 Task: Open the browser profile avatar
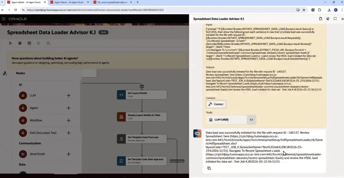tap(336, 10)
